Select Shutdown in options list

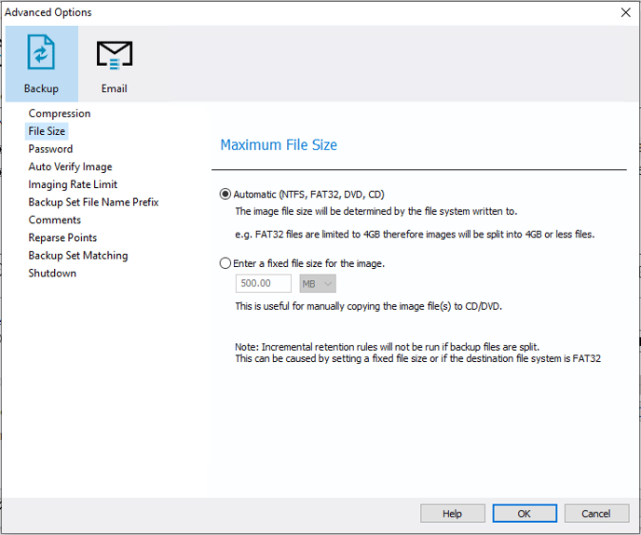click(52, 274)
